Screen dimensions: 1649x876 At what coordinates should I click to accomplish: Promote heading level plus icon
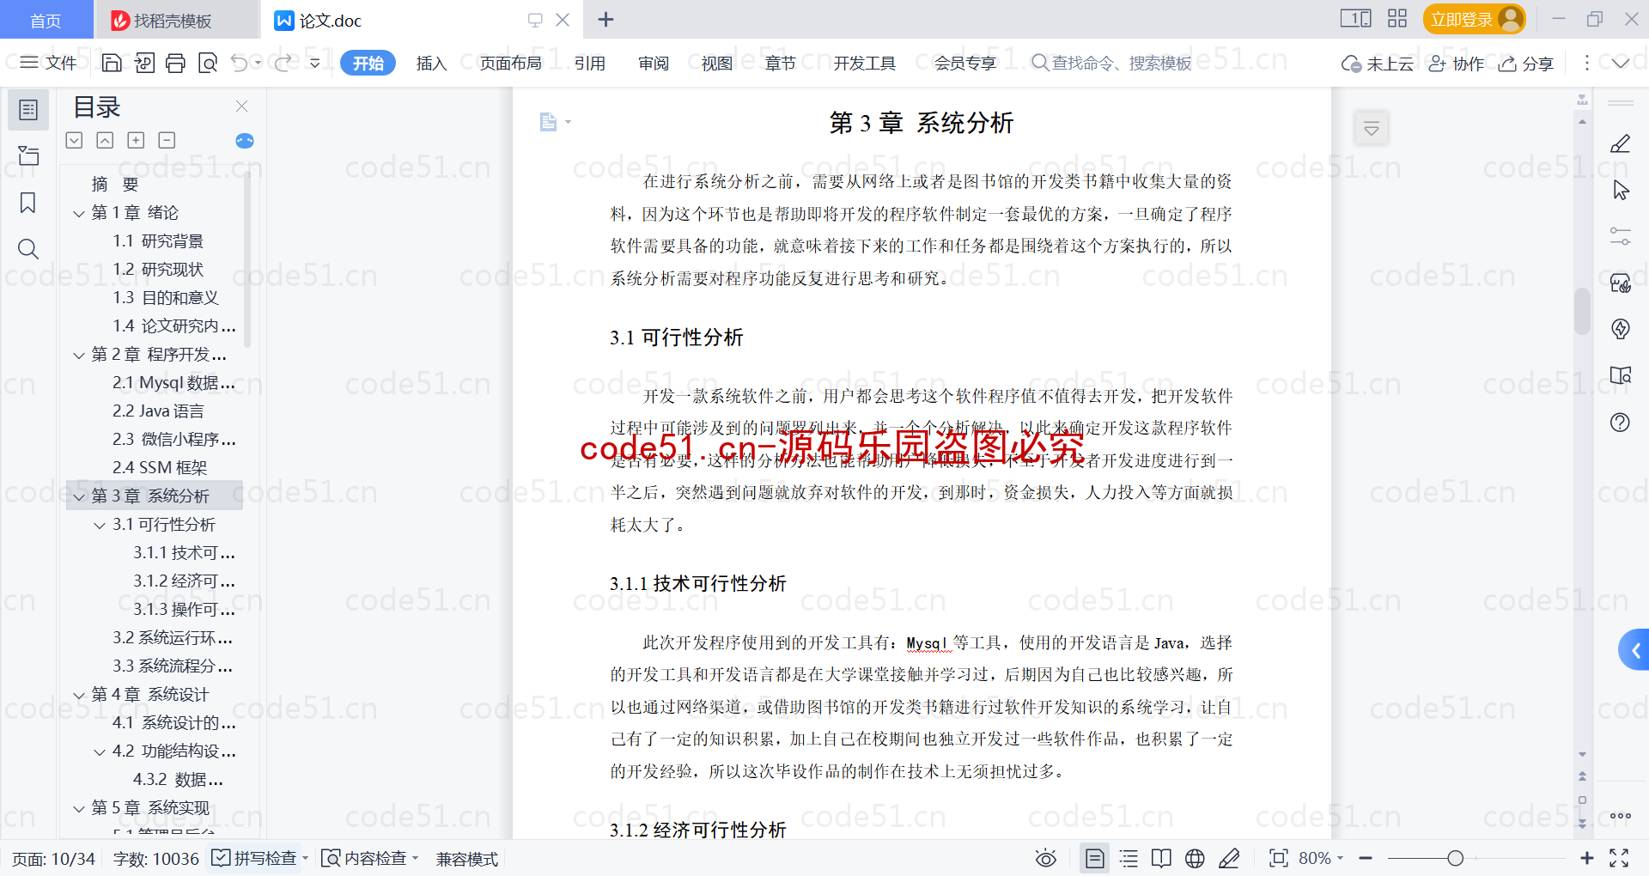[x=136, y=140]
